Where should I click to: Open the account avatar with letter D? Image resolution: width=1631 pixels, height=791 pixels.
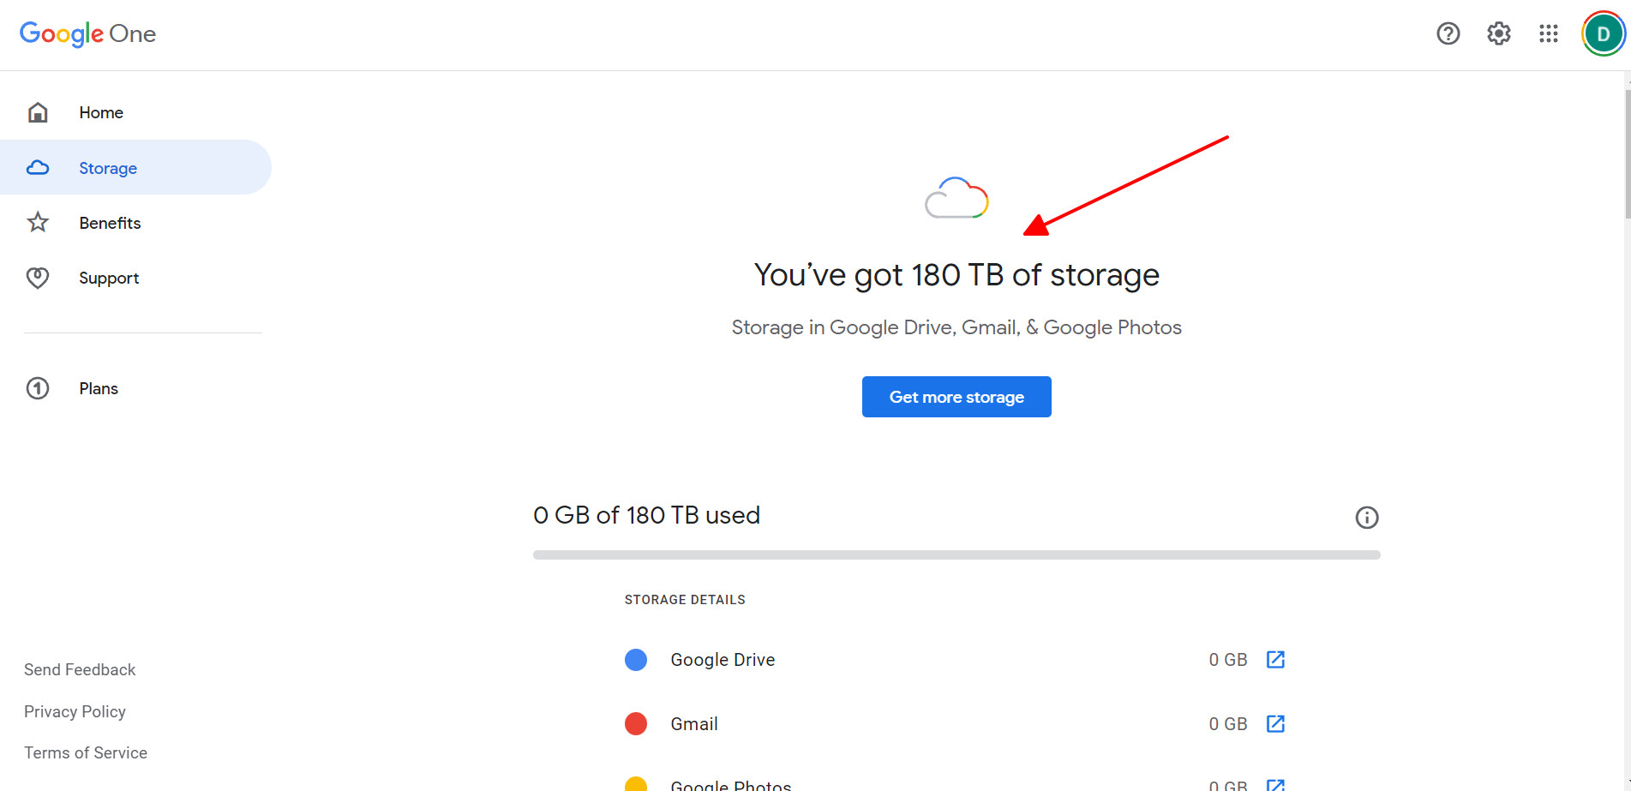[x=1603, y=34]
